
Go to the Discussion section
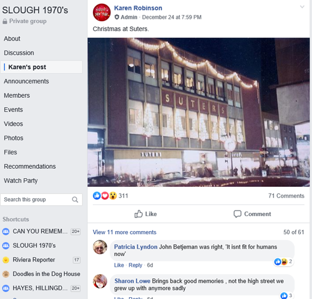pyautogui.click(x=19, y=53)
